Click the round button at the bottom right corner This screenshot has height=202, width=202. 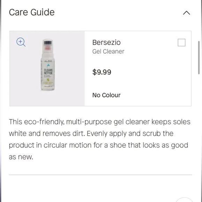184,200
